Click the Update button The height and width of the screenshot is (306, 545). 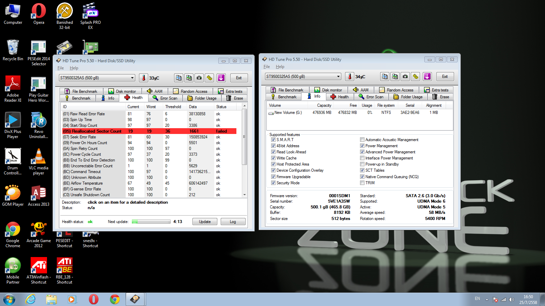(x=205, y=222)
